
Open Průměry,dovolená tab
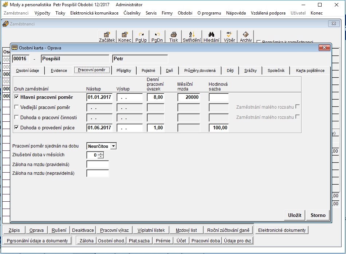(200, 70)
